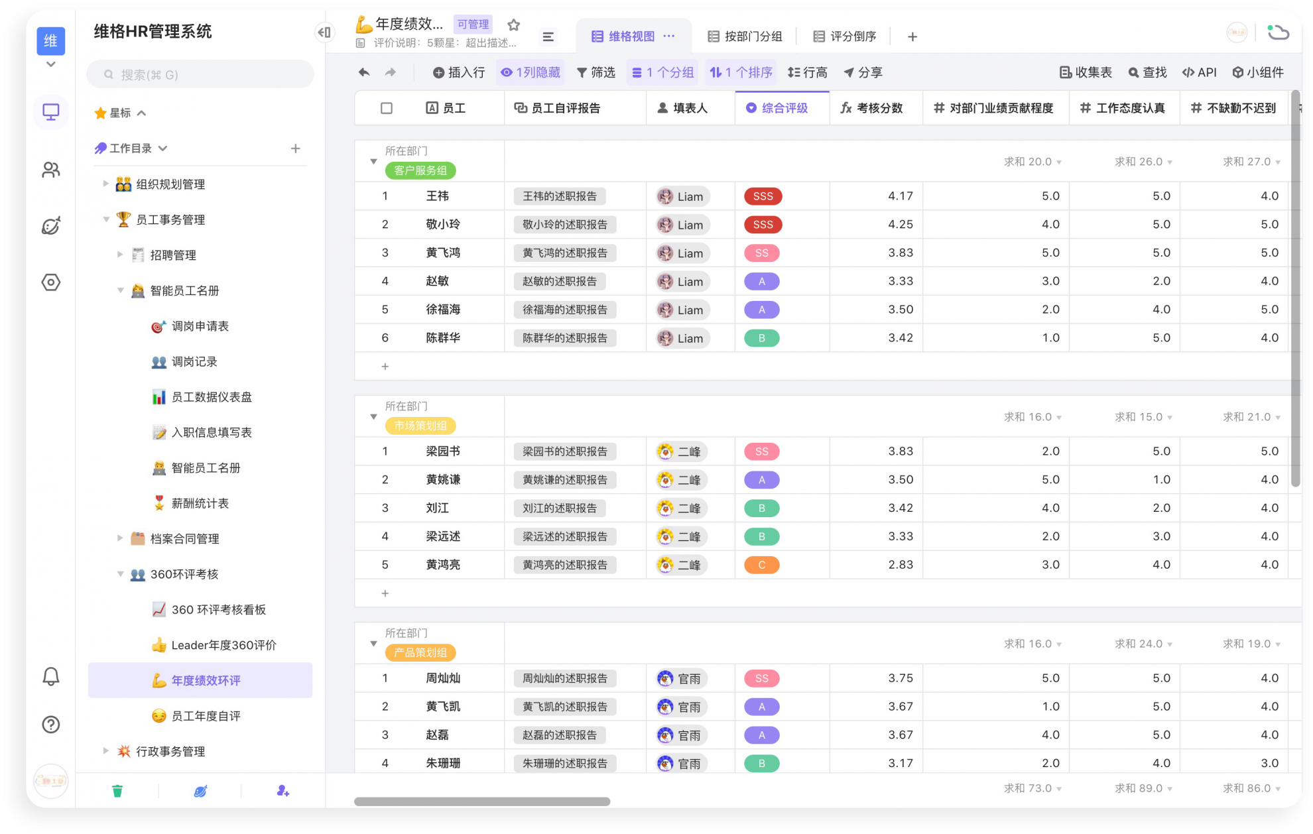Open the 1个排序 sorting option

coord(741,72)
